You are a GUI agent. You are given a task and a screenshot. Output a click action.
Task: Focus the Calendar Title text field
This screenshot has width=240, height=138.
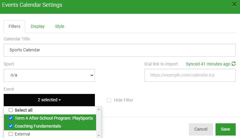pyautogui.click(x=120, y=50)
